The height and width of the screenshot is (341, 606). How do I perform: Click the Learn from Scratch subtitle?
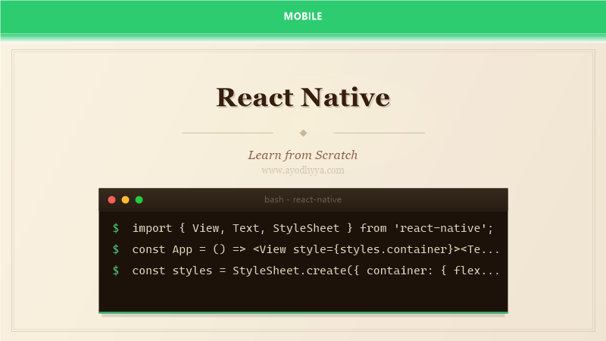(x=303, y=155)
